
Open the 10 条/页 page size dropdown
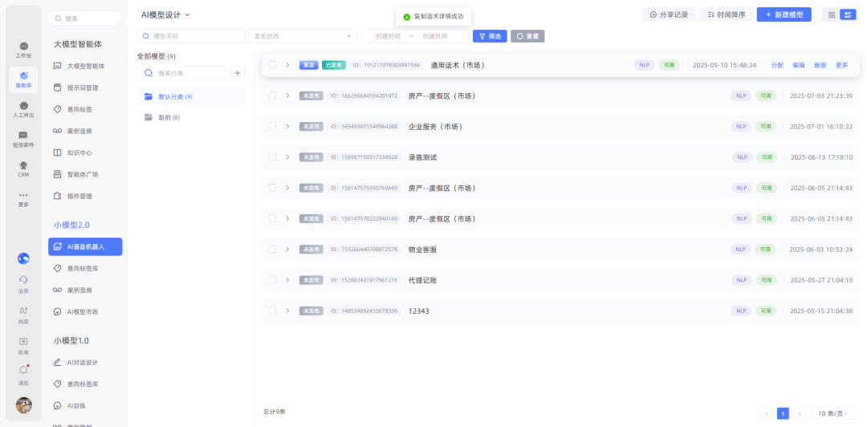pyautogui.click(x=832, y=413)
